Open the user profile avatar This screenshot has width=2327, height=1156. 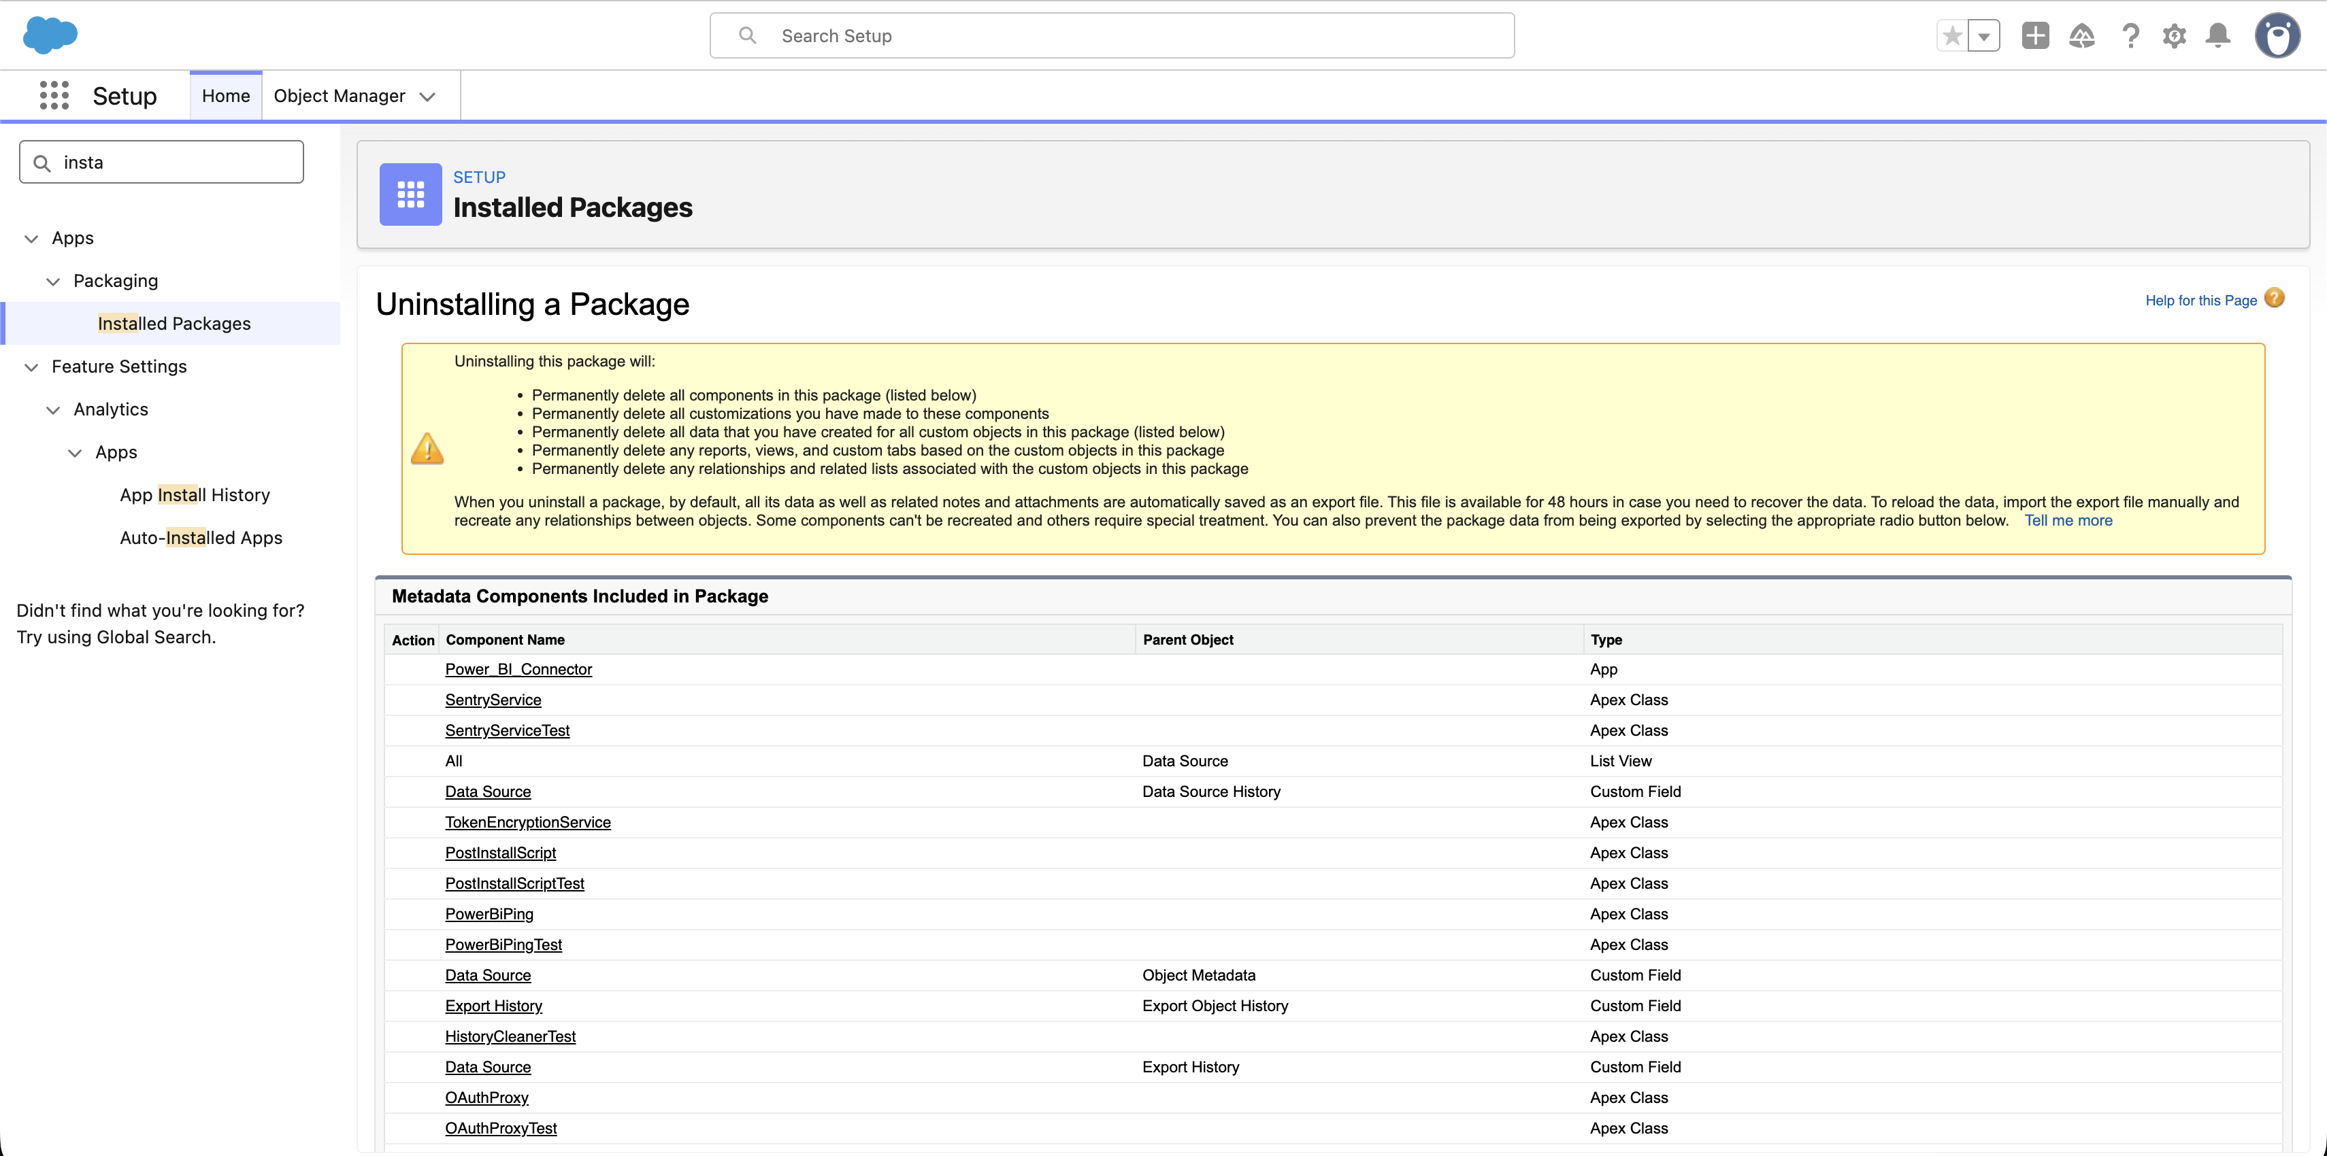tap(2277, 36)
